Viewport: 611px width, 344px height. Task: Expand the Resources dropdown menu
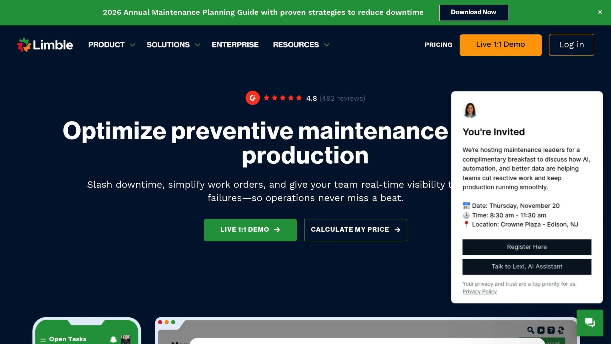[301, 45]
